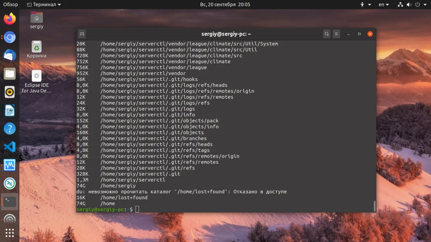Open the en keyboard layout dropdown

point(384,4)
